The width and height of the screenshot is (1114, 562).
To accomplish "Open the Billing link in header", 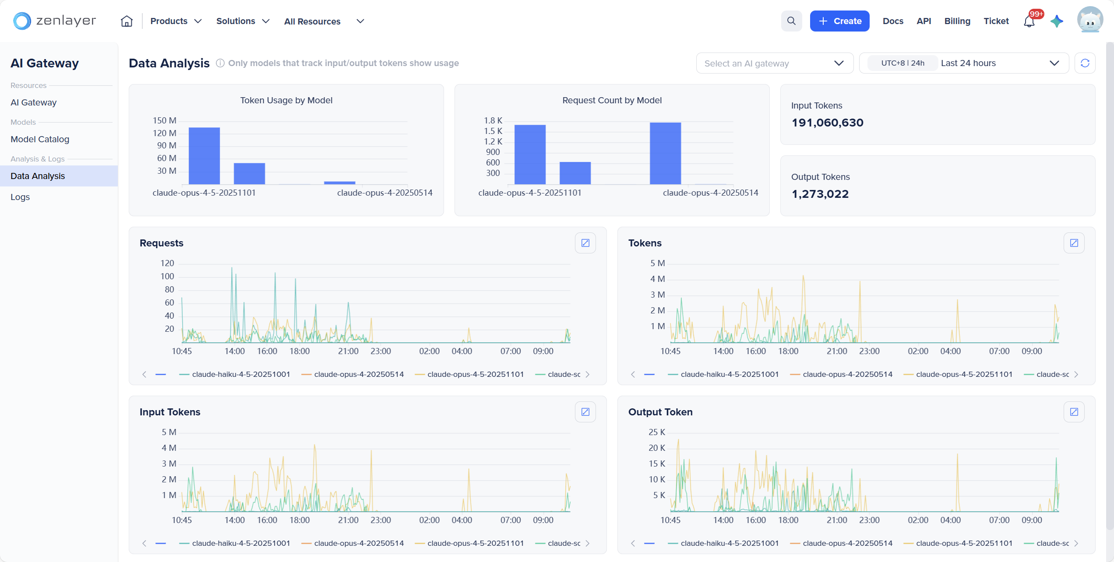I will pos(957,21).
